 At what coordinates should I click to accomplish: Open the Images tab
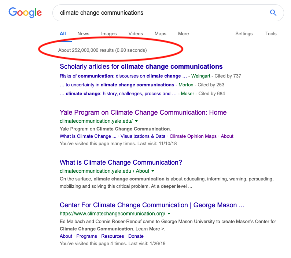pos(109,34)
